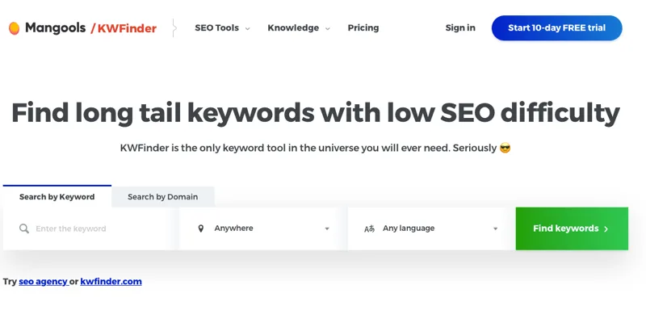The height and width of the screenshot is (323, 646).
Task: Click the location pin icon
Action: [201, 229]
